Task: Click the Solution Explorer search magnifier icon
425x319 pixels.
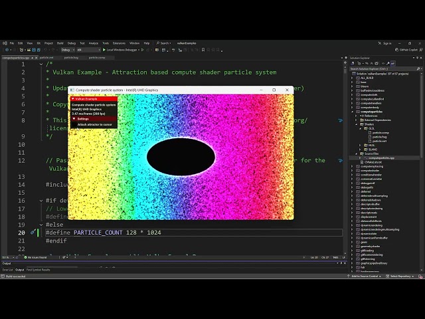Action: point(418,69)
